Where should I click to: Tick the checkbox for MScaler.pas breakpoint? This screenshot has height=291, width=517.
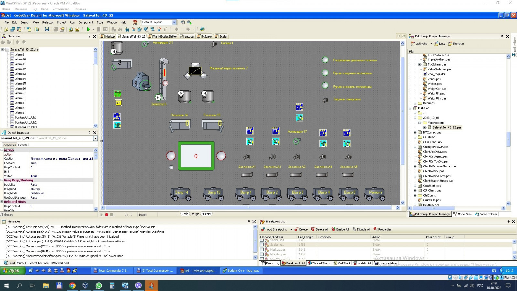[262, 254]
